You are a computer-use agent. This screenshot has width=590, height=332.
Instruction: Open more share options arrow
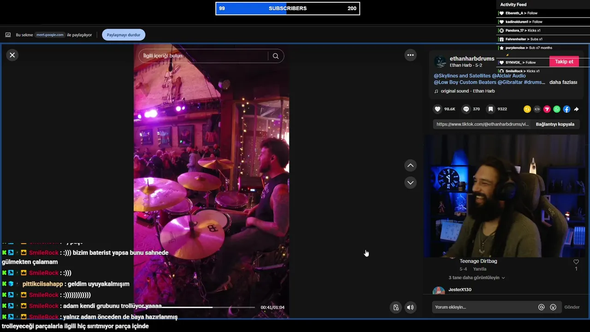click(x=576, y=109)
